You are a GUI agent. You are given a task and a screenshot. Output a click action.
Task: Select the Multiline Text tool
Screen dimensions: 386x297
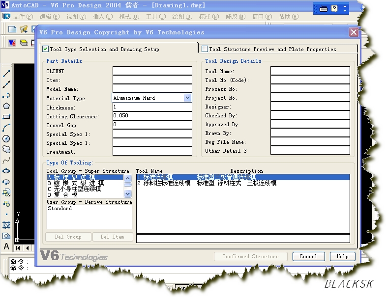click(x=6, y=246)
